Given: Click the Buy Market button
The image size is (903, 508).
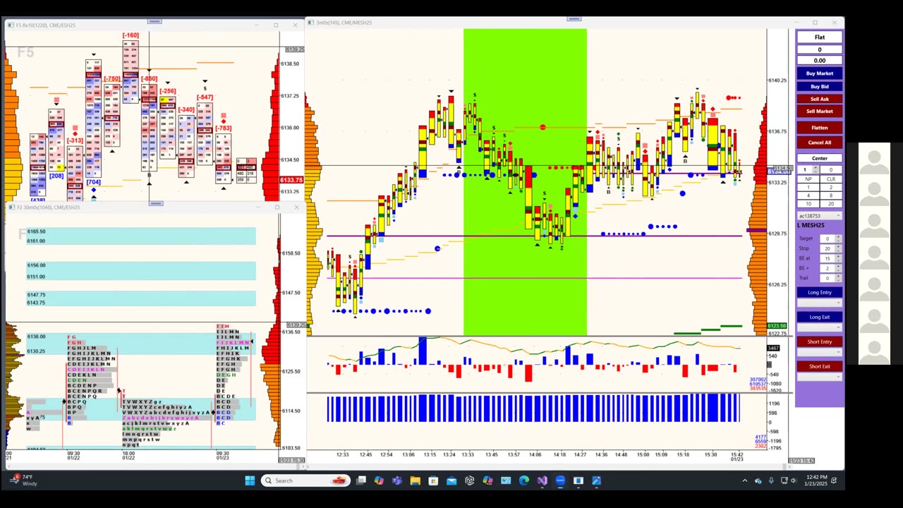Looking at the screenshot, I should (x=819, y=73).
